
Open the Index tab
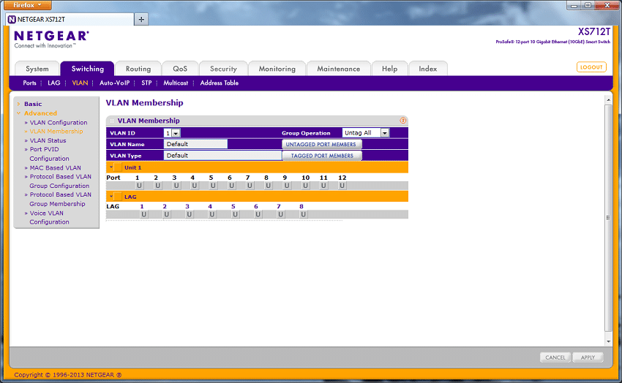[x=427, y=69]
